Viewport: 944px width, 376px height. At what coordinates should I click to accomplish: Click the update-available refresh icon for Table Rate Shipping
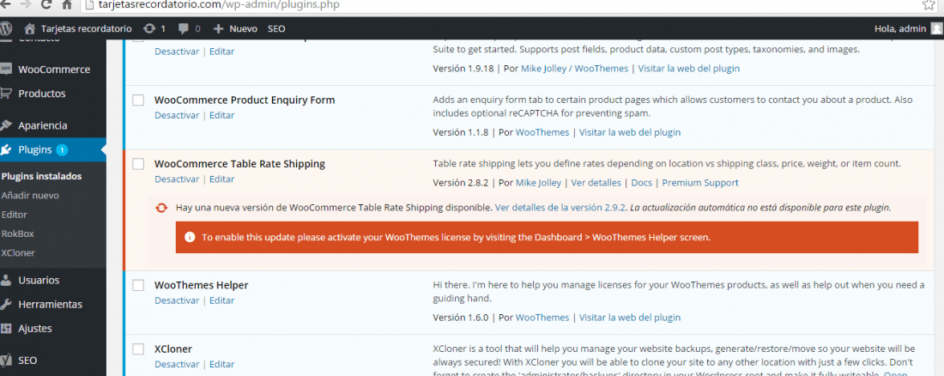161,208
